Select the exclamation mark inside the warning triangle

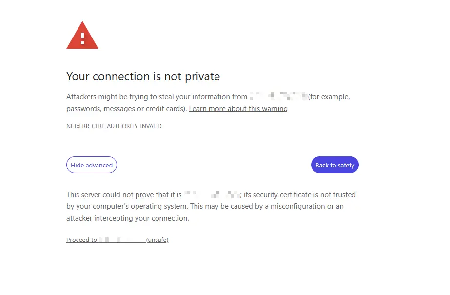tap(82, 38)
